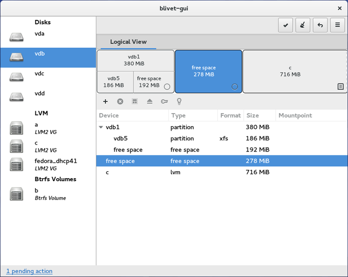348x277 pixels.
Task: Show device information with the lightbulb icon
Action: [179, 101]
